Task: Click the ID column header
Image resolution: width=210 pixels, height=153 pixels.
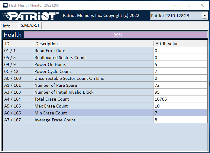Action: click(18, 44)
